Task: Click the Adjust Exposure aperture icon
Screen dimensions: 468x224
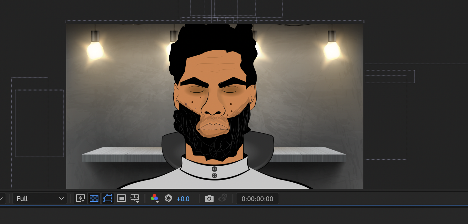Action: (x=168, y=198)
